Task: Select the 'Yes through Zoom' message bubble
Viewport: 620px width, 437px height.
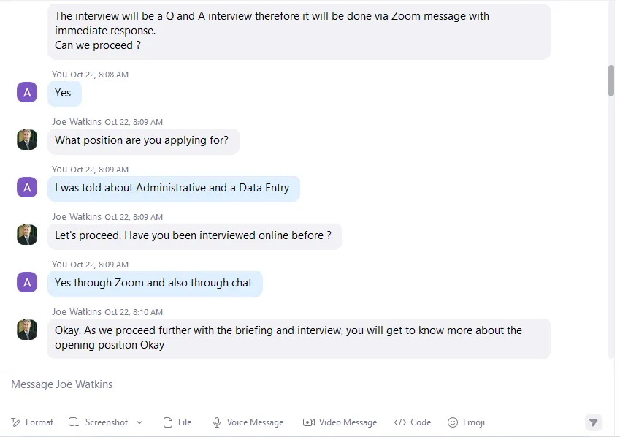Action: 155,284
